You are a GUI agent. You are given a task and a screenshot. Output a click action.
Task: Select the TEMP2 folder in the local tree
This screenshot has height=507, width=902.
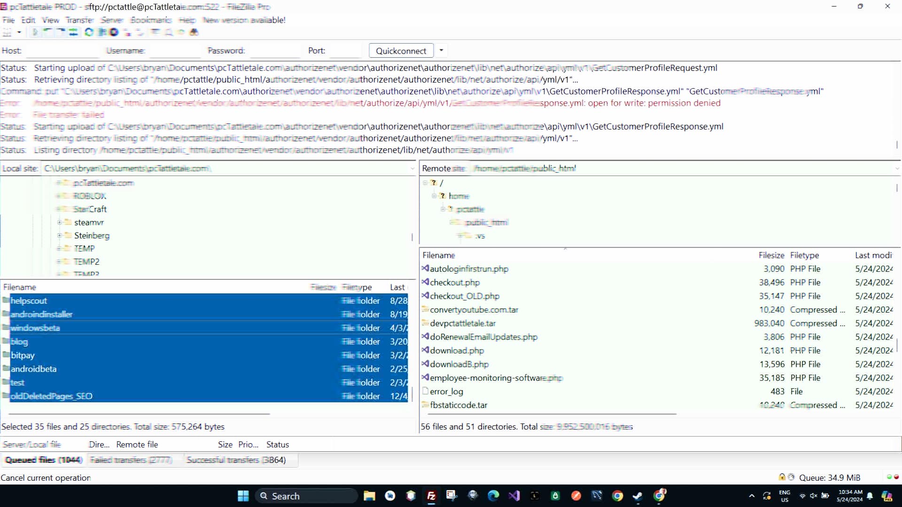tap(86, 262)
